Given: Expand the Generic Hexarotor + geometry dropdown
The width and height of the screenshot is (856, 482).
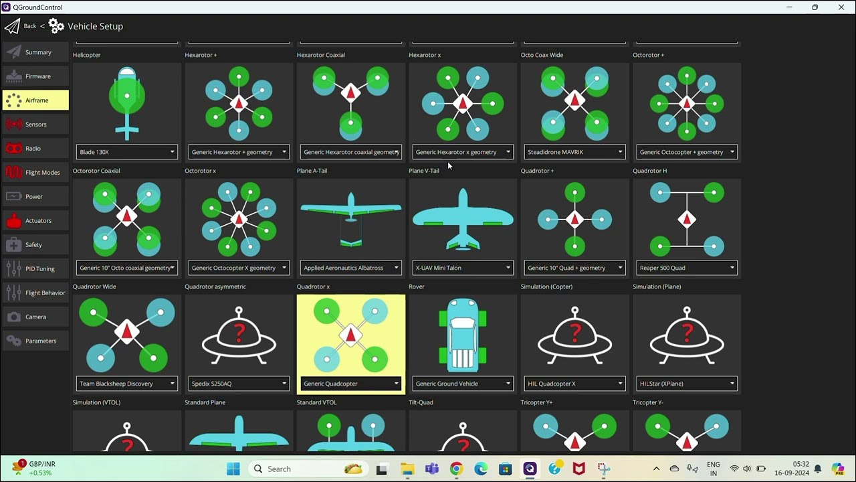Looking at the screenshot, I should [x=239, y=152].
